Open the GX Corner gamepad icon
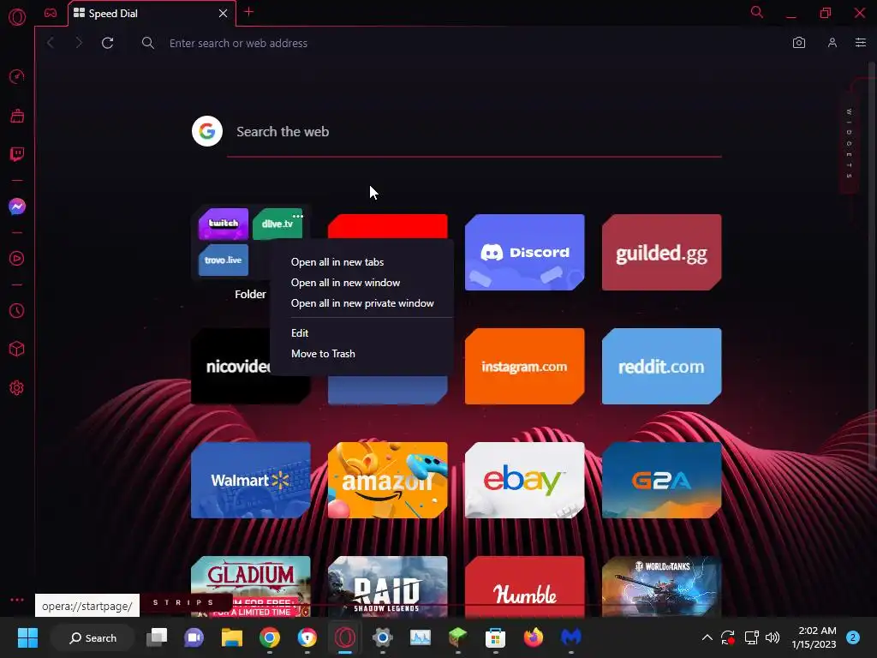Screen dimensions: 877x658 [51, 13]
